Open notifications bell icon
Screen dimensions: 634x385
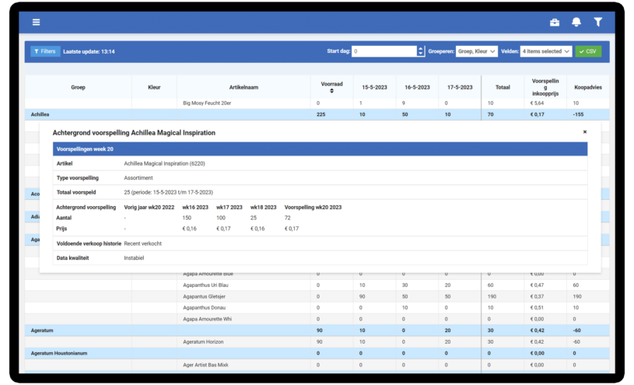point(576,22)
